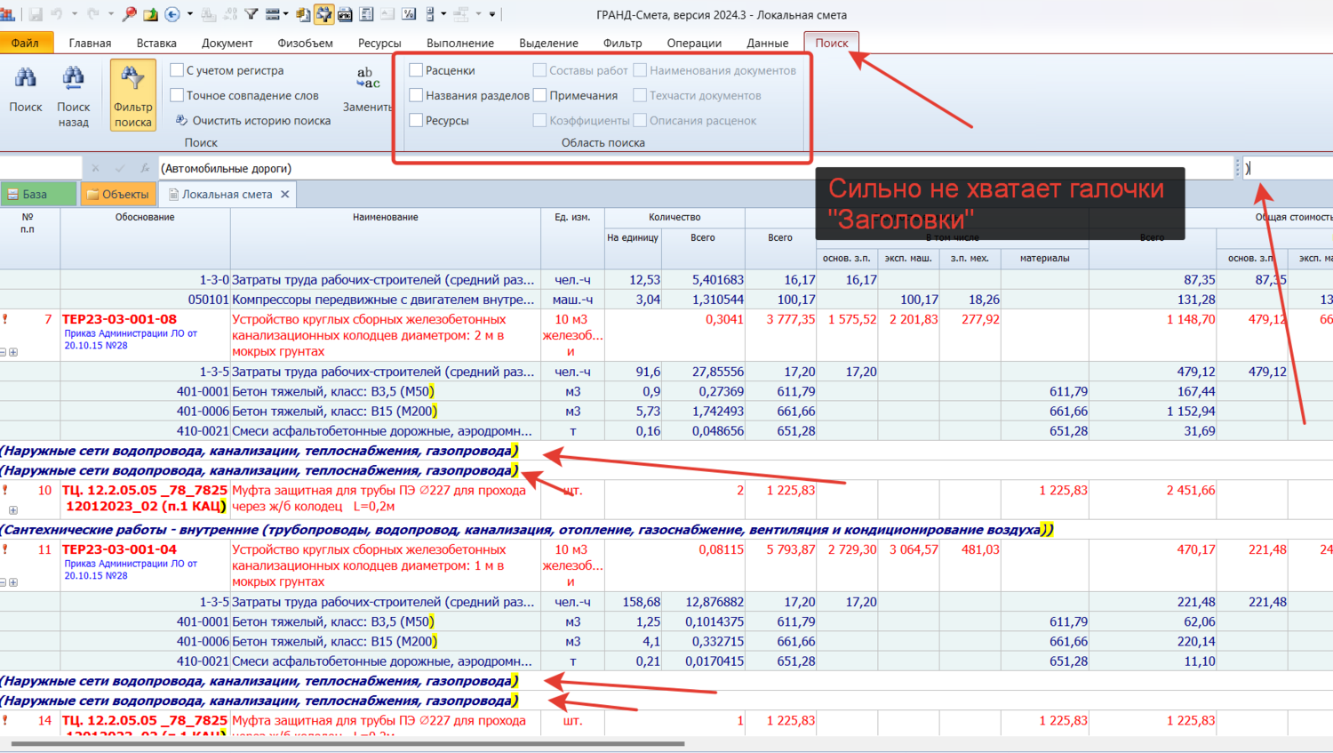Image resolution: width=1333 pixels, height=753 pixels.
Task: Enable the С учетом регистра checkbox
Action: pyautogui.click(x=177, y=70)
